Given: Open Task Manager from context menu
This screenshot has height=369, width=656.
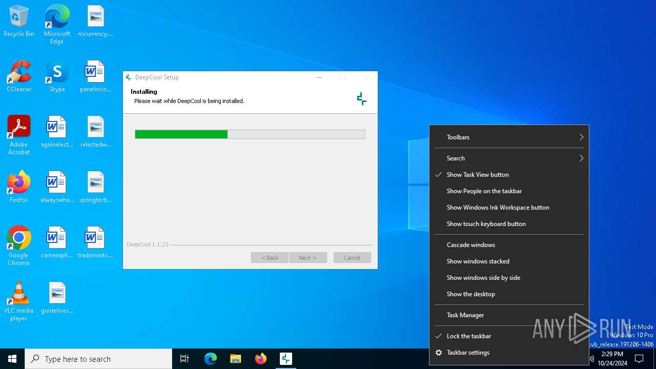Looking at the screenshot, I should tap(509, 315).
